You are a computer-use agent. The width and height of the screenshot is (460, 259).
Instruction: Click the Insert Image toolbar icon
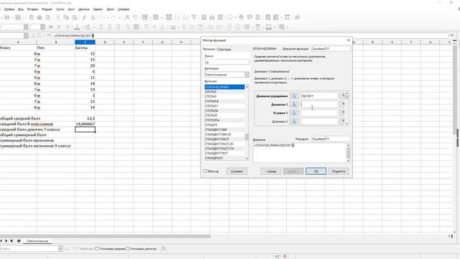[x=203, y=17]
